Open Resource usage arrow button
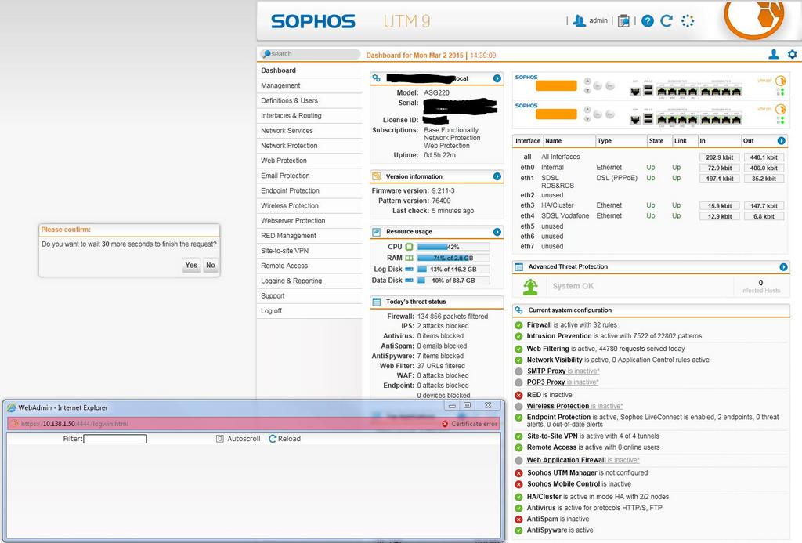The image size is (802, 543). [x=497, y=232]
